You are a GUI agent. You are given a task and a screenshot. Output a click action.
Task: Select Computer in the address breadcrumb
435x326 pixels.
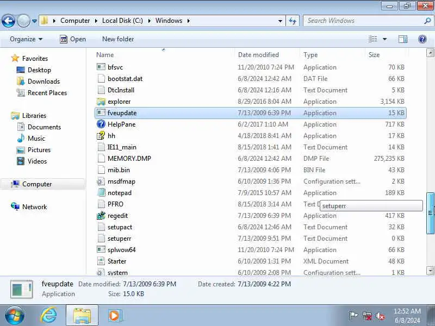(x=75, y=21)
